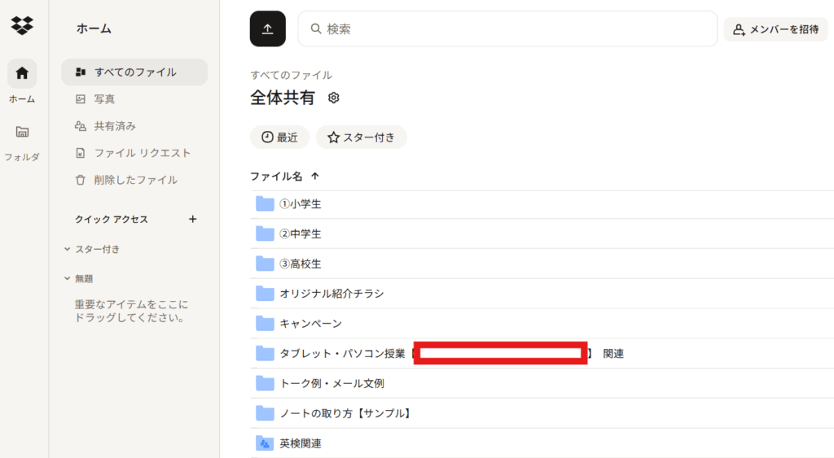Click the black upload arrow button
Screen dimensions: 834x458
[x=267, y=28]
